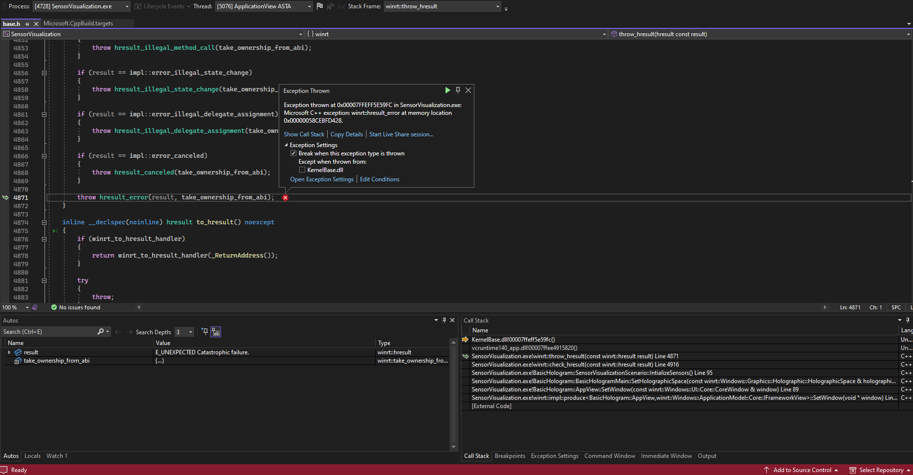Click the Autos search input field
The height and width of the screenshot is (475, 913).
pos(49,332)
